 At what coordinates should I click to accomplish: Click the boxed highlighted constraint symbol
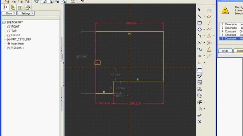pyautogui.click(x=98, y=63)
